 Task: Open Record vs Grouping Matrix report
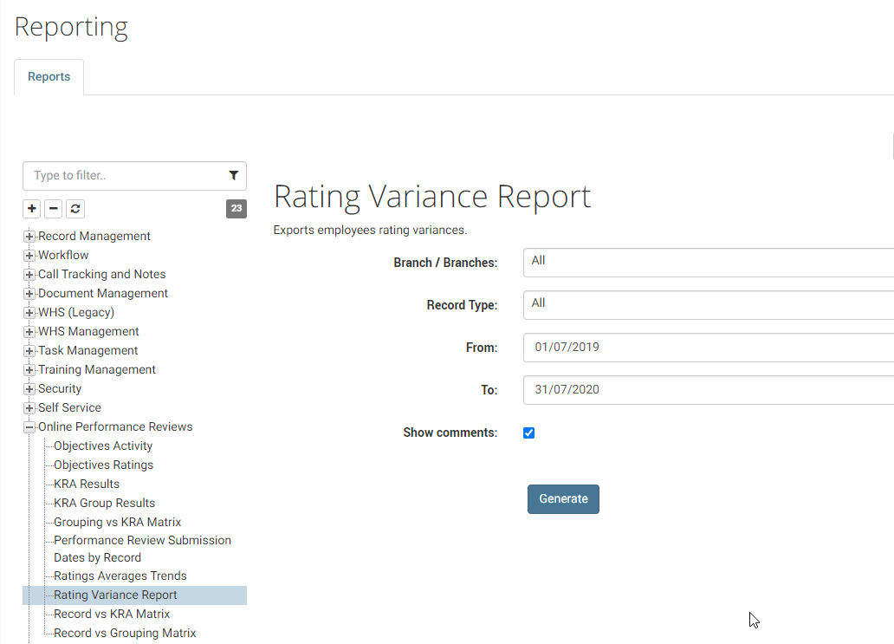125,633
